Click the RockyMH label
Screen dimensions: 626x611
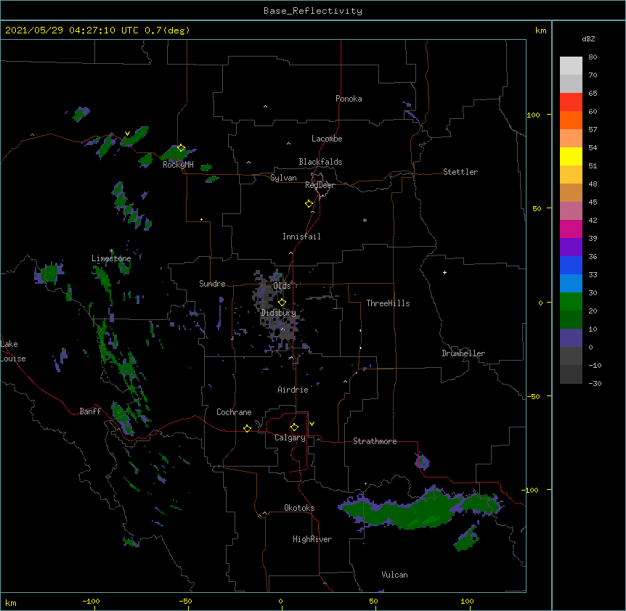pyautogui.click(x=178, y=165)
